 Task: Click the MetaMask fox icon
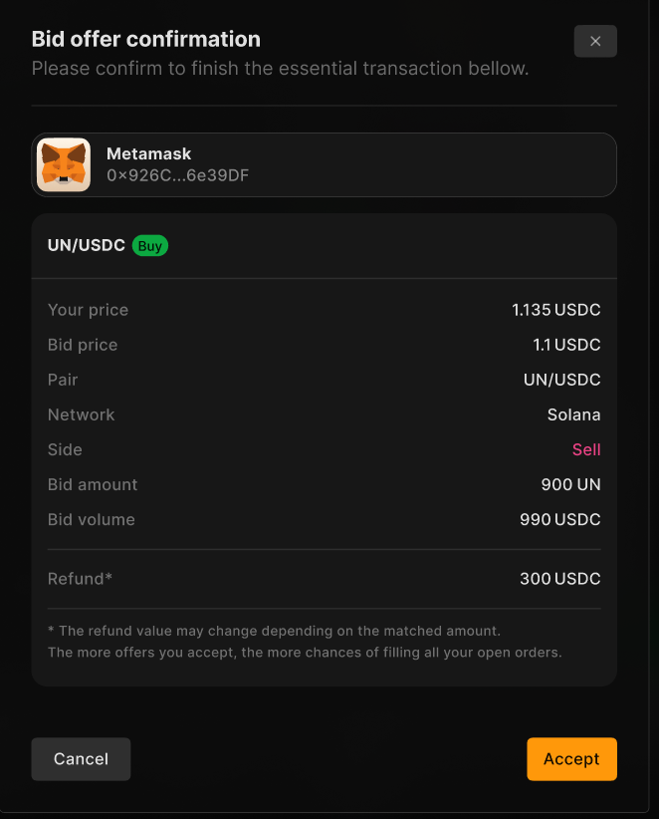click(64, 164)
